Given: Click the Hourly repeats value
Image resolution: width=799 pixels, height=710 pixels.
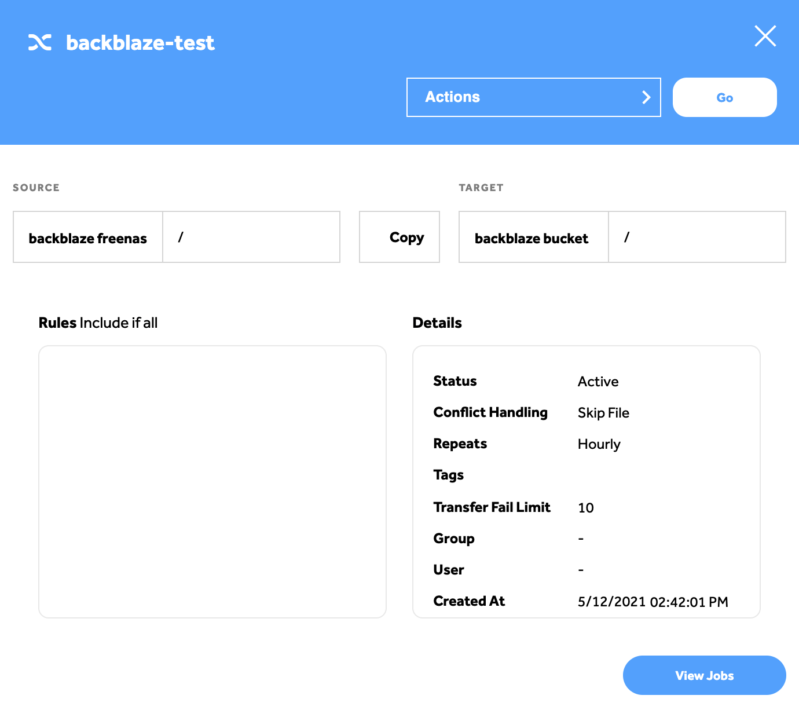Looking at the screenshot, I should pyautogui.click(x=599, y=444).
